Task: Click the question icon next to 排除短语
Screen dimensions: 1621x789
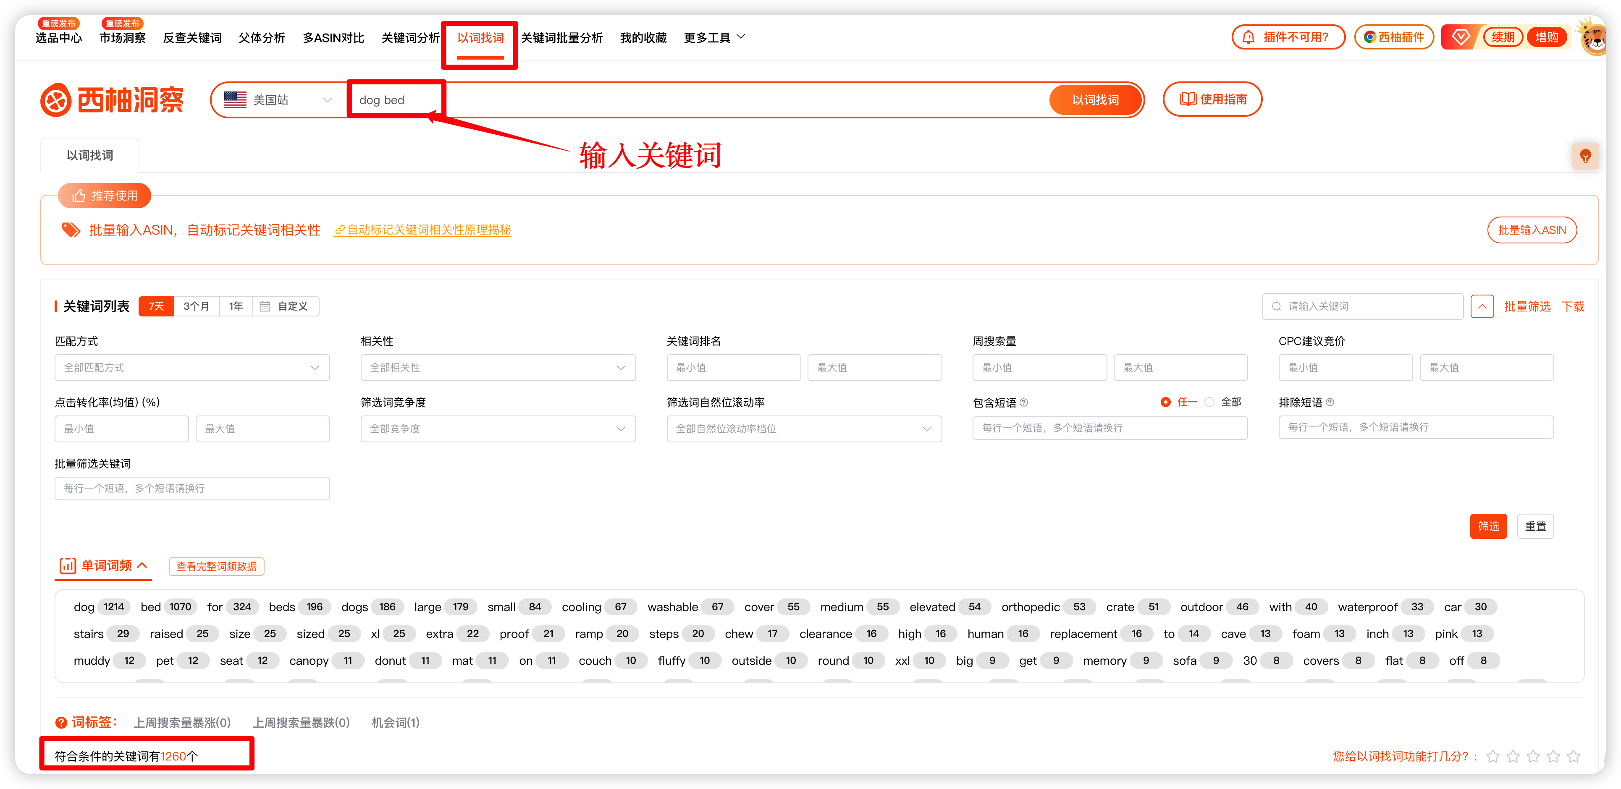Action: click(1330, 402)
